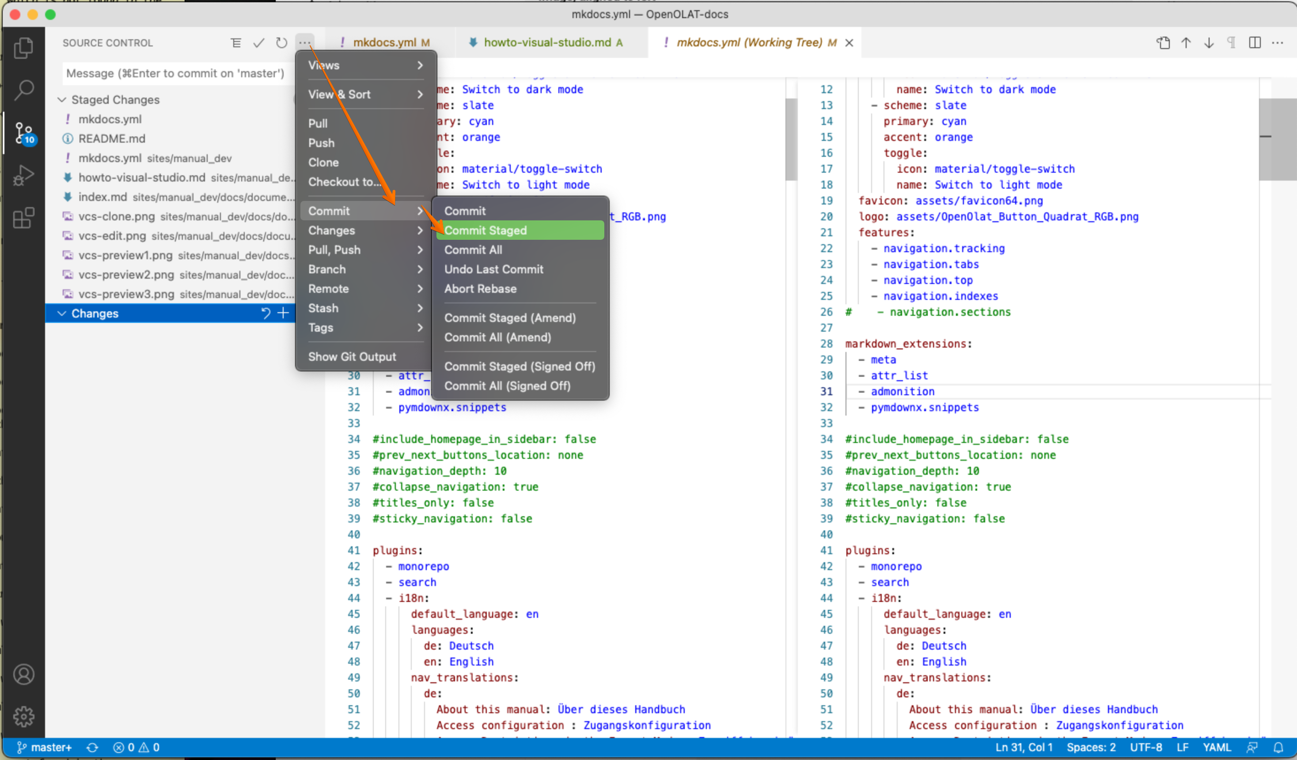Image resolution: width=1297 pixels, height=760 pixels.
Task: Open Run and Debug view
Action: click(23, 175)
